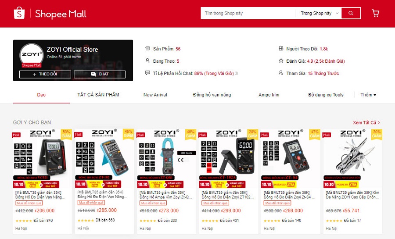Click the Shopee bag logo icon
Viewport: 395px width, 239px height.
(19, 13)
